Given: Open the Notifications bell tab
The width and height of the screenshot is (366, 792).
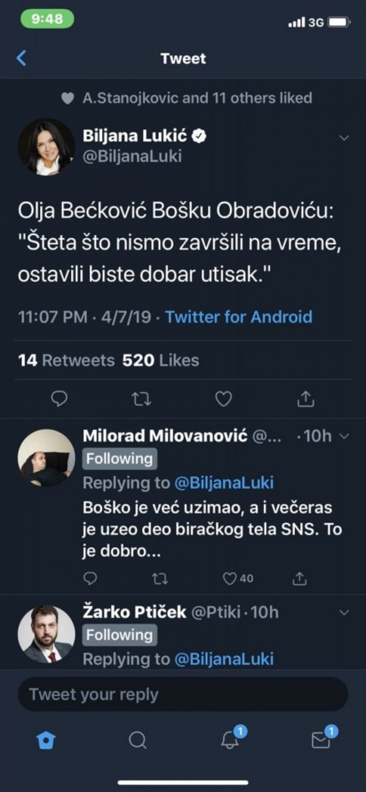Looking at the screenshot, I should tap(230, 740).
